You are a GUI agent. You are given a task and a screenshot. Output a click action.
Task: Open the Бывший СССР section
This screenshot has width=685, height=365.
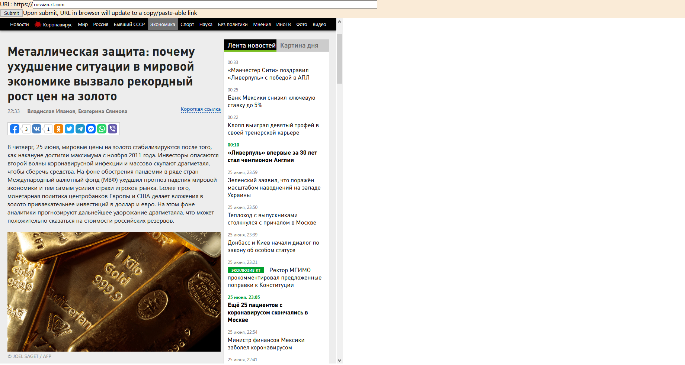coord(129,25)
